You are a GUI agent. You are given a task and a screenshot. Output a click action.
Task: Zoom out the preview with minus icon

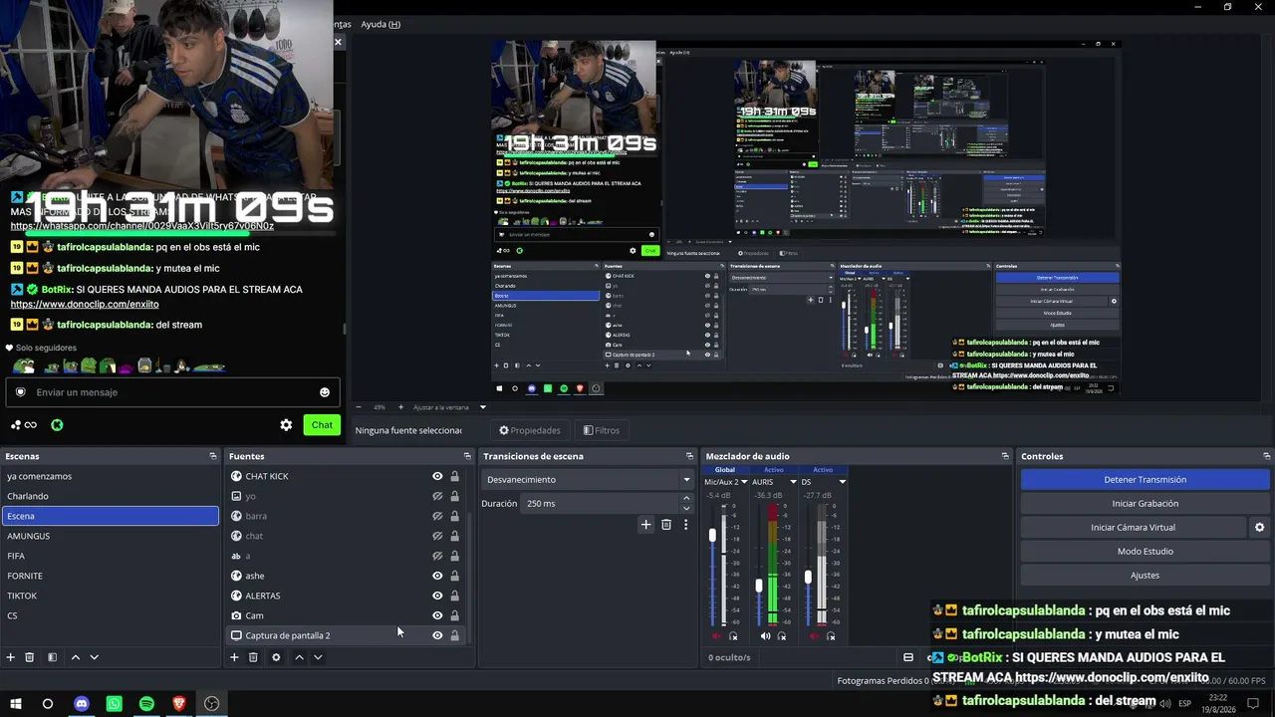(x=359, y=407)
